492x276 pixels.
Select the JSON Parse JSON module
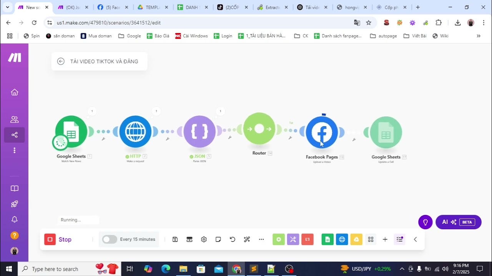pyautogui.click(x=199, y=131)
